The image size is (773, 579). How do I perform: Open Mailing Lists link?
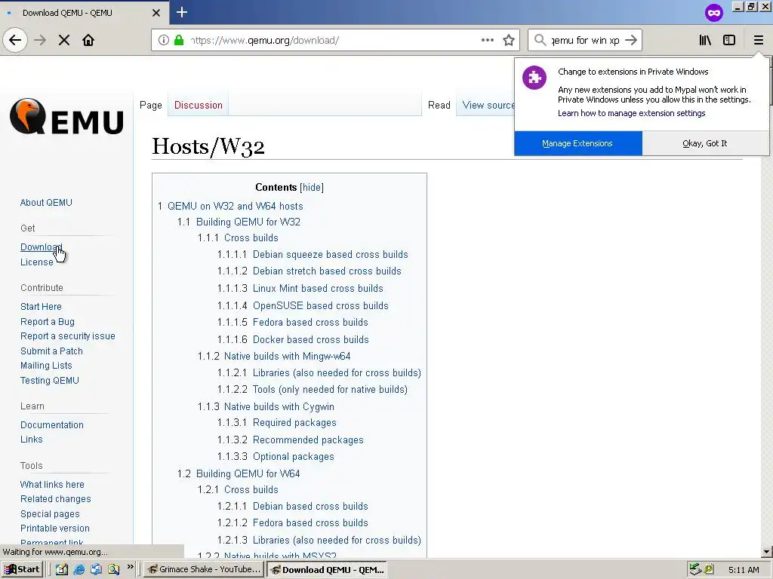(x=46, y=366)
